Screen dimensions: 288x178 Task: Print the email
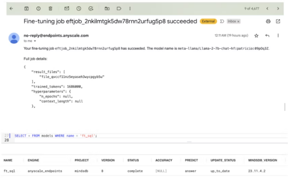click(268, 22)
